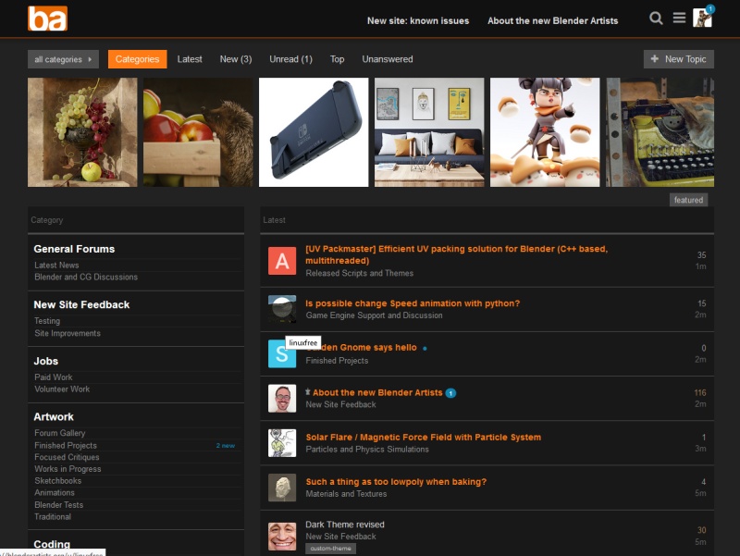
Task: Open the grapes still life featured image
Action: (x=82, y=132)
